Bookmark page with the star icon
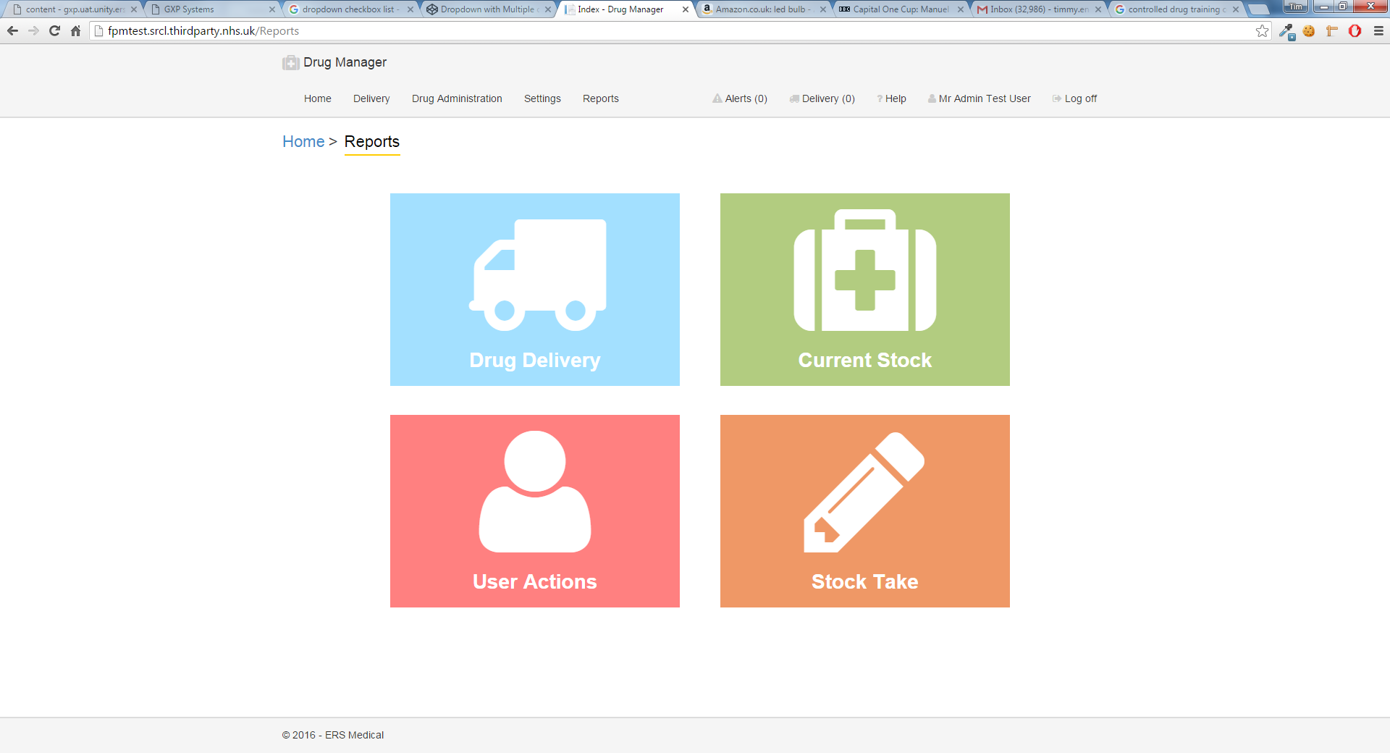 (1262, 31)
